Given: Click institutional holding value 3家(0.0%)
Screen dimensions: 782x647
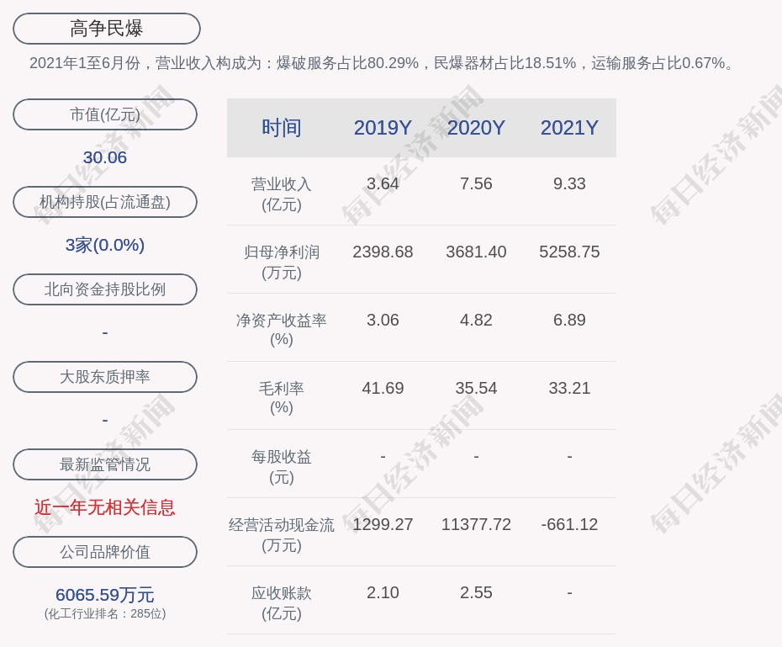Looking at the screenshot, I should point(105,245).
